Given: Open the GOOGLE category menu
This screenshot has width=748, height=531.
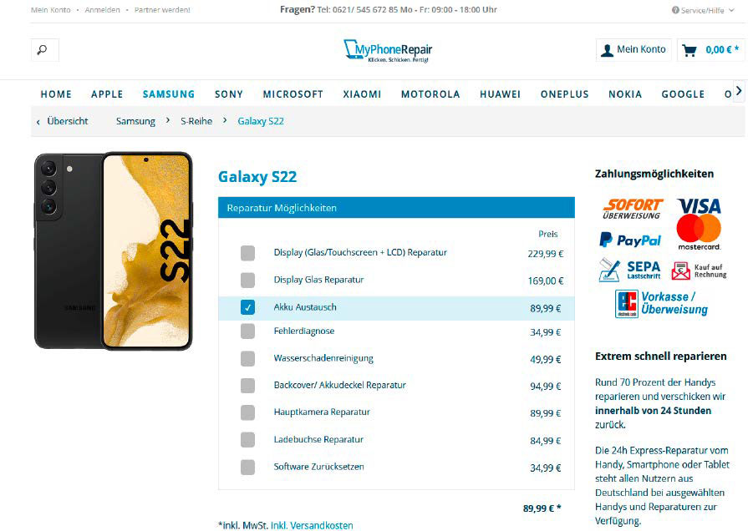Looking at the screenshot, I should (x=683, y=94).
